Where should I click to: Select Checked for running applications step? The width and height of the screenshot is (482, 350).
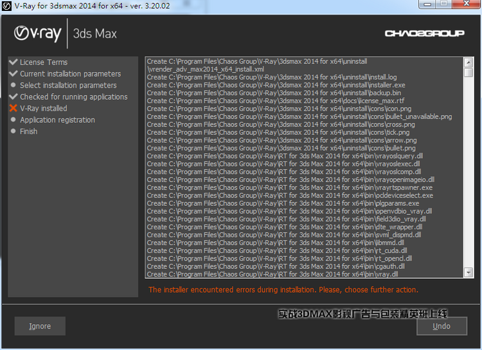(x=74, y=97)
